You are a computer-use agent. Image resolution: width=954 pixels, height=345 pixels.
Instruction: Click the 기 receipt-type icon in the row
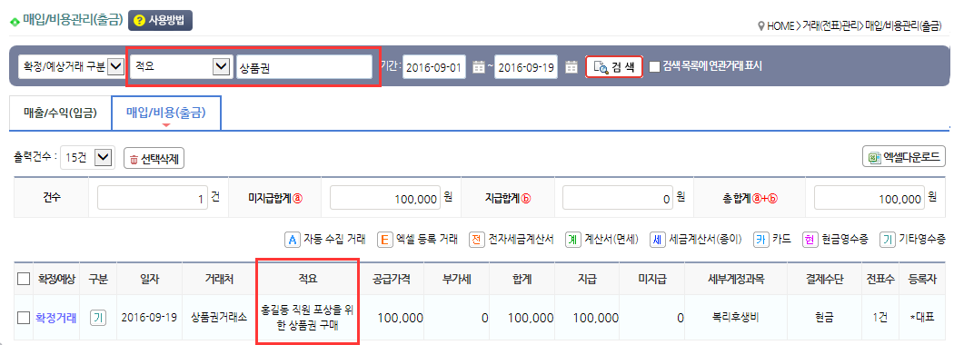[98, 317]
